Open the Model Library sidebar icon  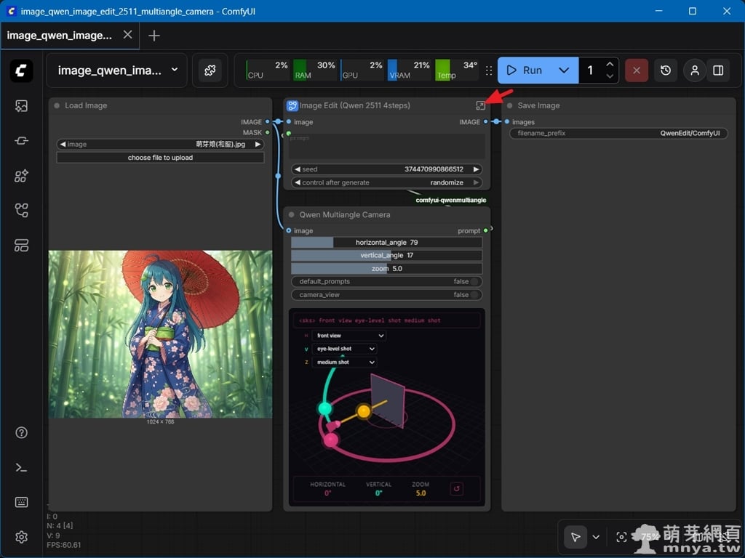21,176
